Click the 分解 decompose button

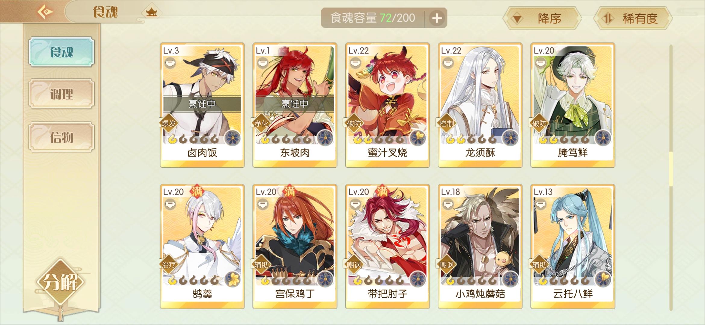(60, 282)
